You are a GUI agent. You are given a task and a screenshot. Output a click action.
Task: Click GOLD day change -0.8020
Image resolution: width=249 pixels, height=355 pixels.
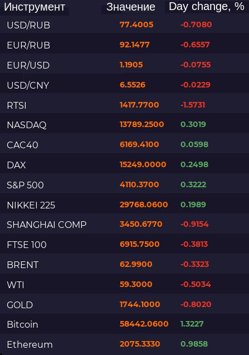(196, 304)
